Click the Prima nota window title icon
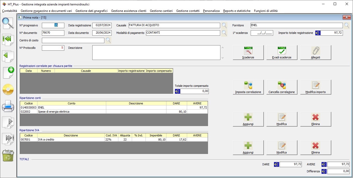 [20, 17]
